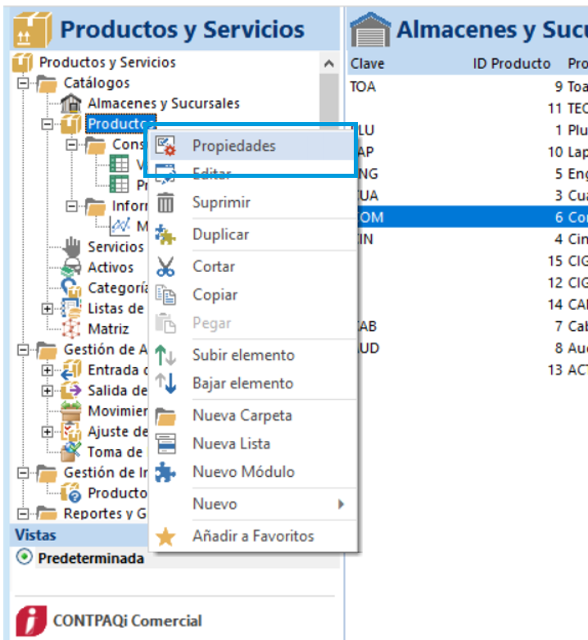Collapse the Catálogos folder node

click(23, 84)
